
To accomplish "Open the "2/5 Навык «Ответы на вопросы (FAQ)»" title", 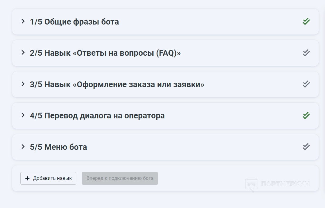I will [105, 53].
